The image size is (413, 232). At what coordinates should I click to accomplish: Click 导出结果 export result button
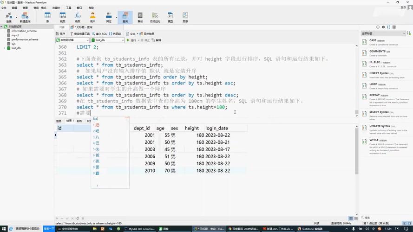tap(147, 34)
